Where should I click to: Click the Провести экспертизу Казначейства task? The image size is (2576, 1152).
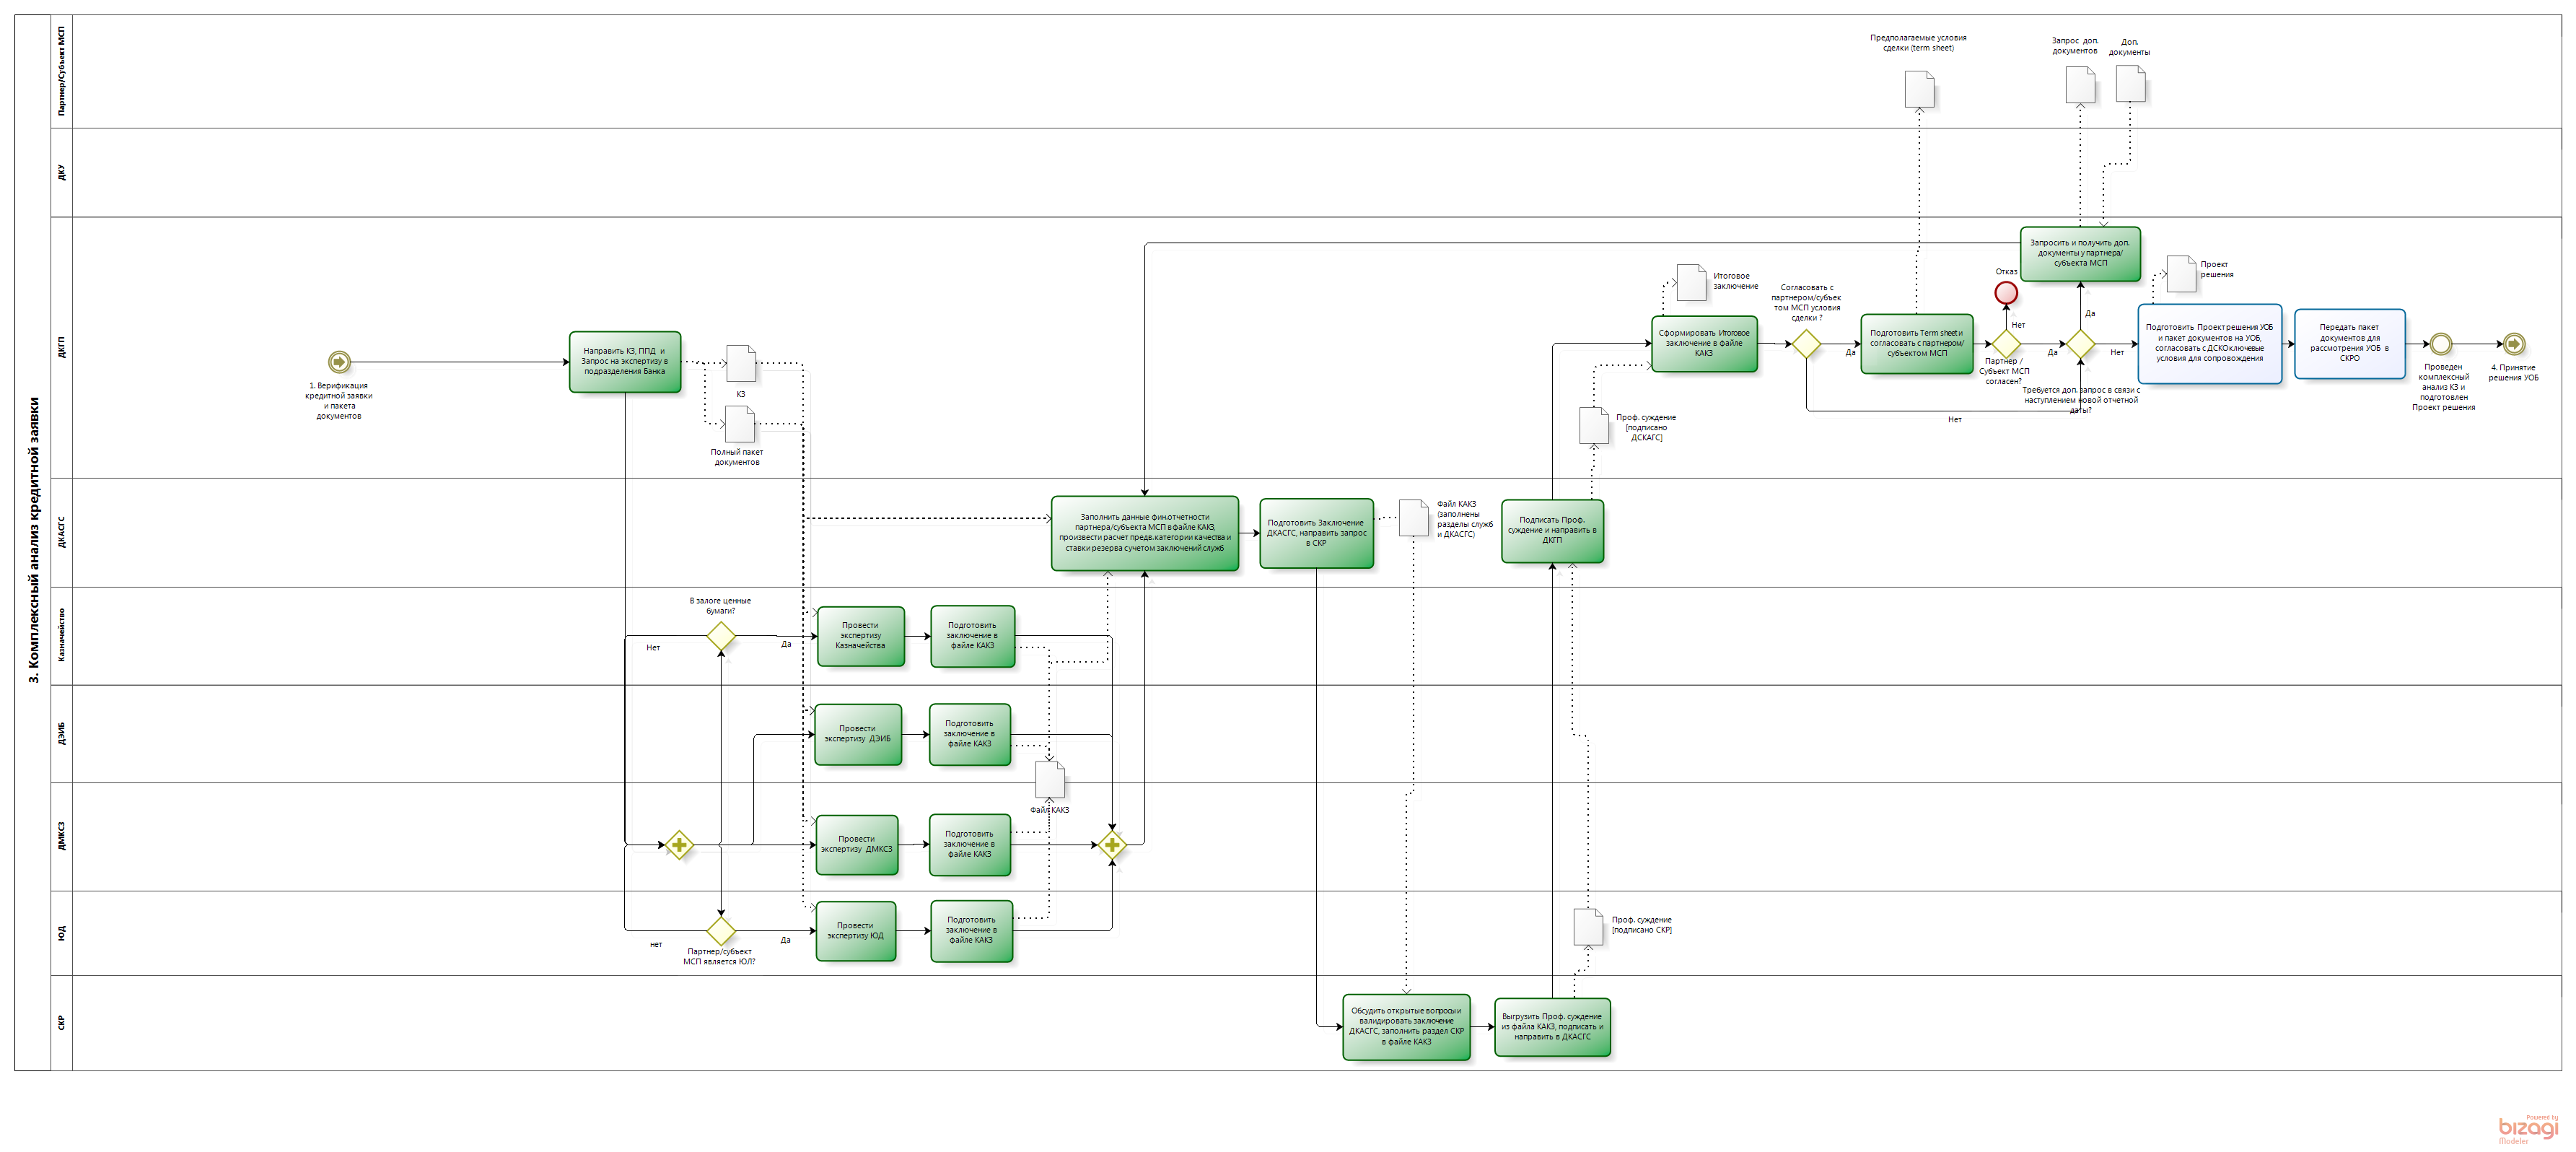pyautogui.click(x=860, y=636)
